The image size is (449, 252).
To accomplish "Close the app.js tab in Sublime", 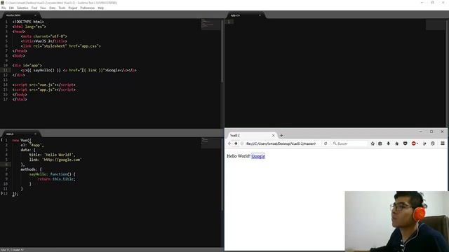I will (35, 134).
